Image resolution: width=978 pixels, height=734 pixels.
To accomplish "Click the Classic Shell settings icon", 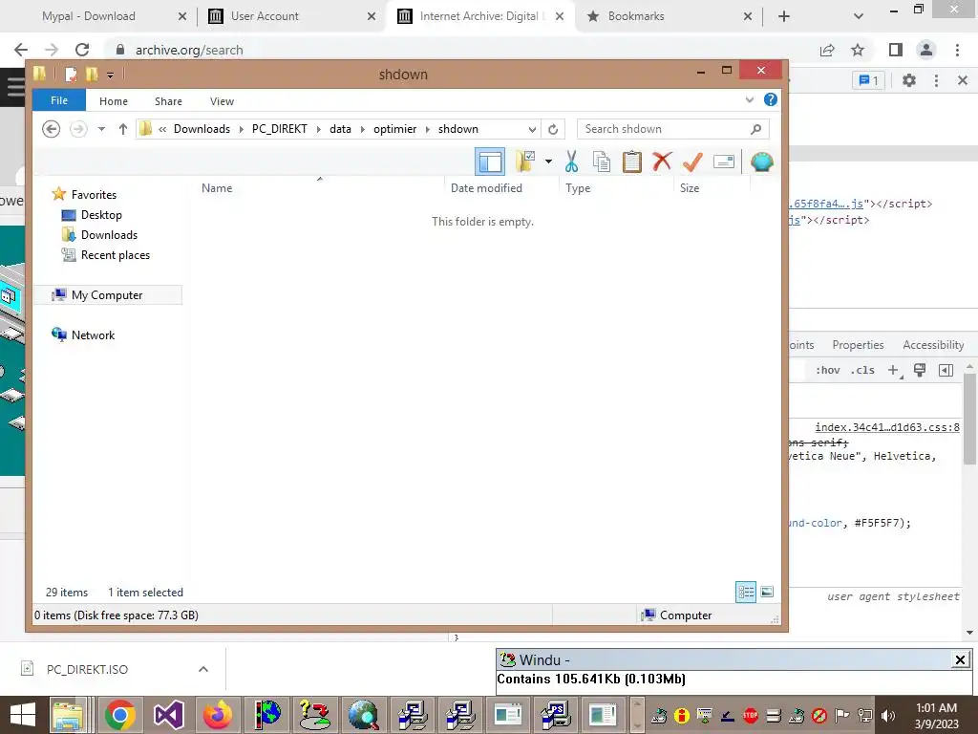I will coord(761,162).
